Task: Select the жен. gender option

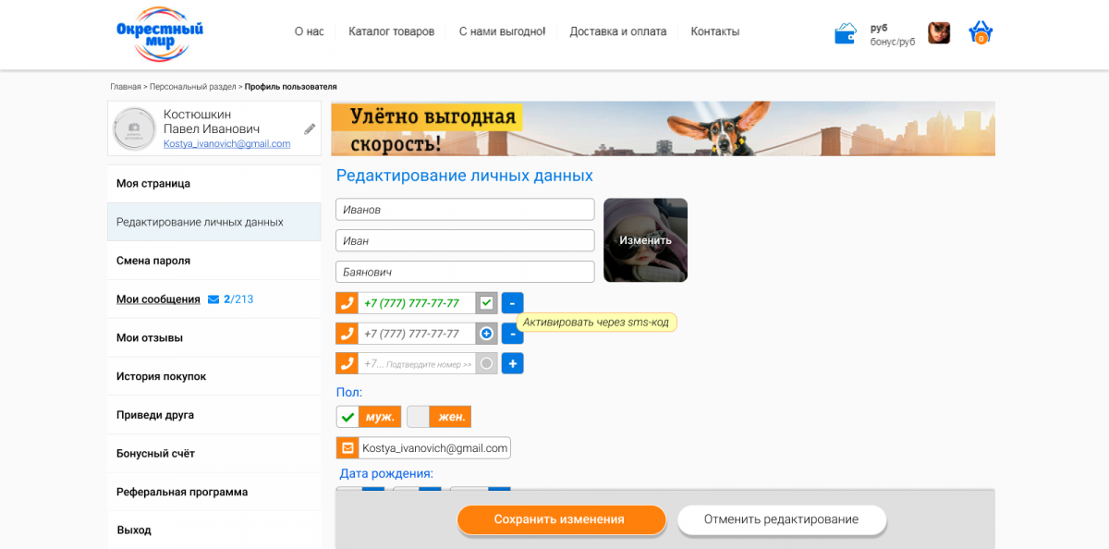Action: click(x=439, y=417)
